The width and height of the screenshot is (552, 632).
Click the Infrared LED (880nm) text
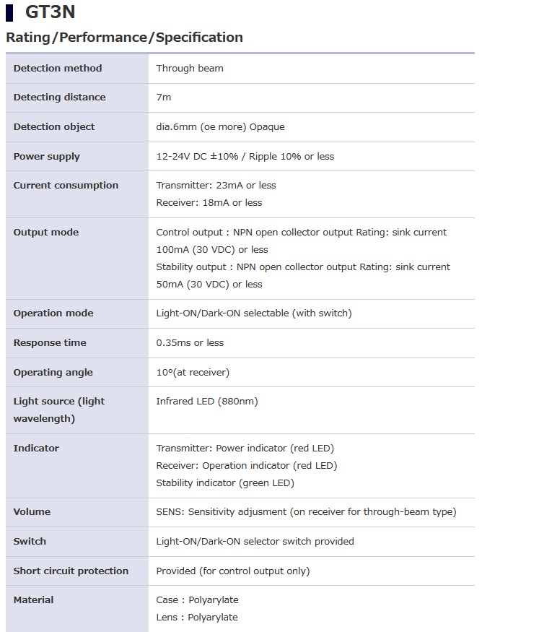tap(207, 402)
